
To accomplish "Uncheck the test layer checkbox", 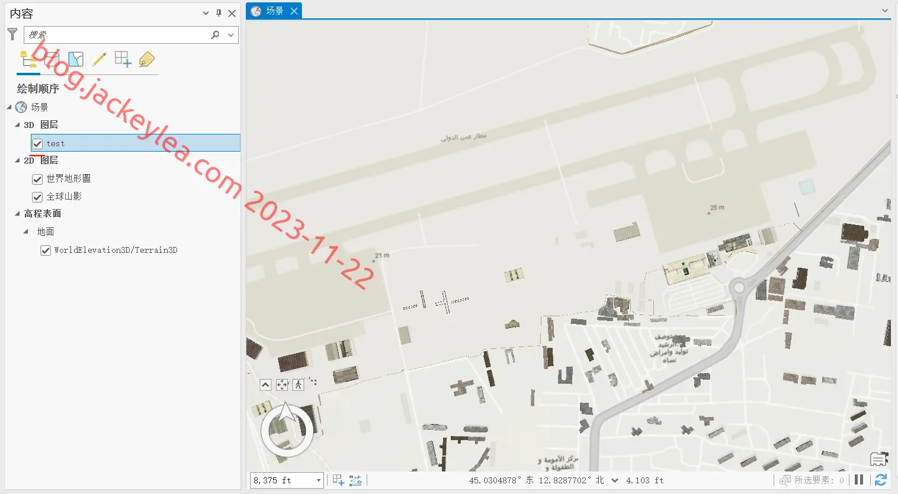I will point(37,143).
